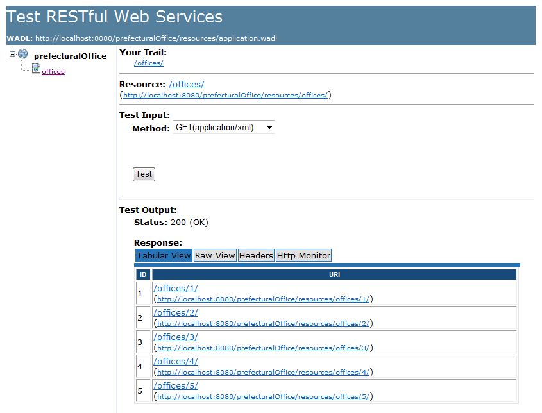Select the offices tree link in sidebar
542x413 pixels.
(53, 72)
